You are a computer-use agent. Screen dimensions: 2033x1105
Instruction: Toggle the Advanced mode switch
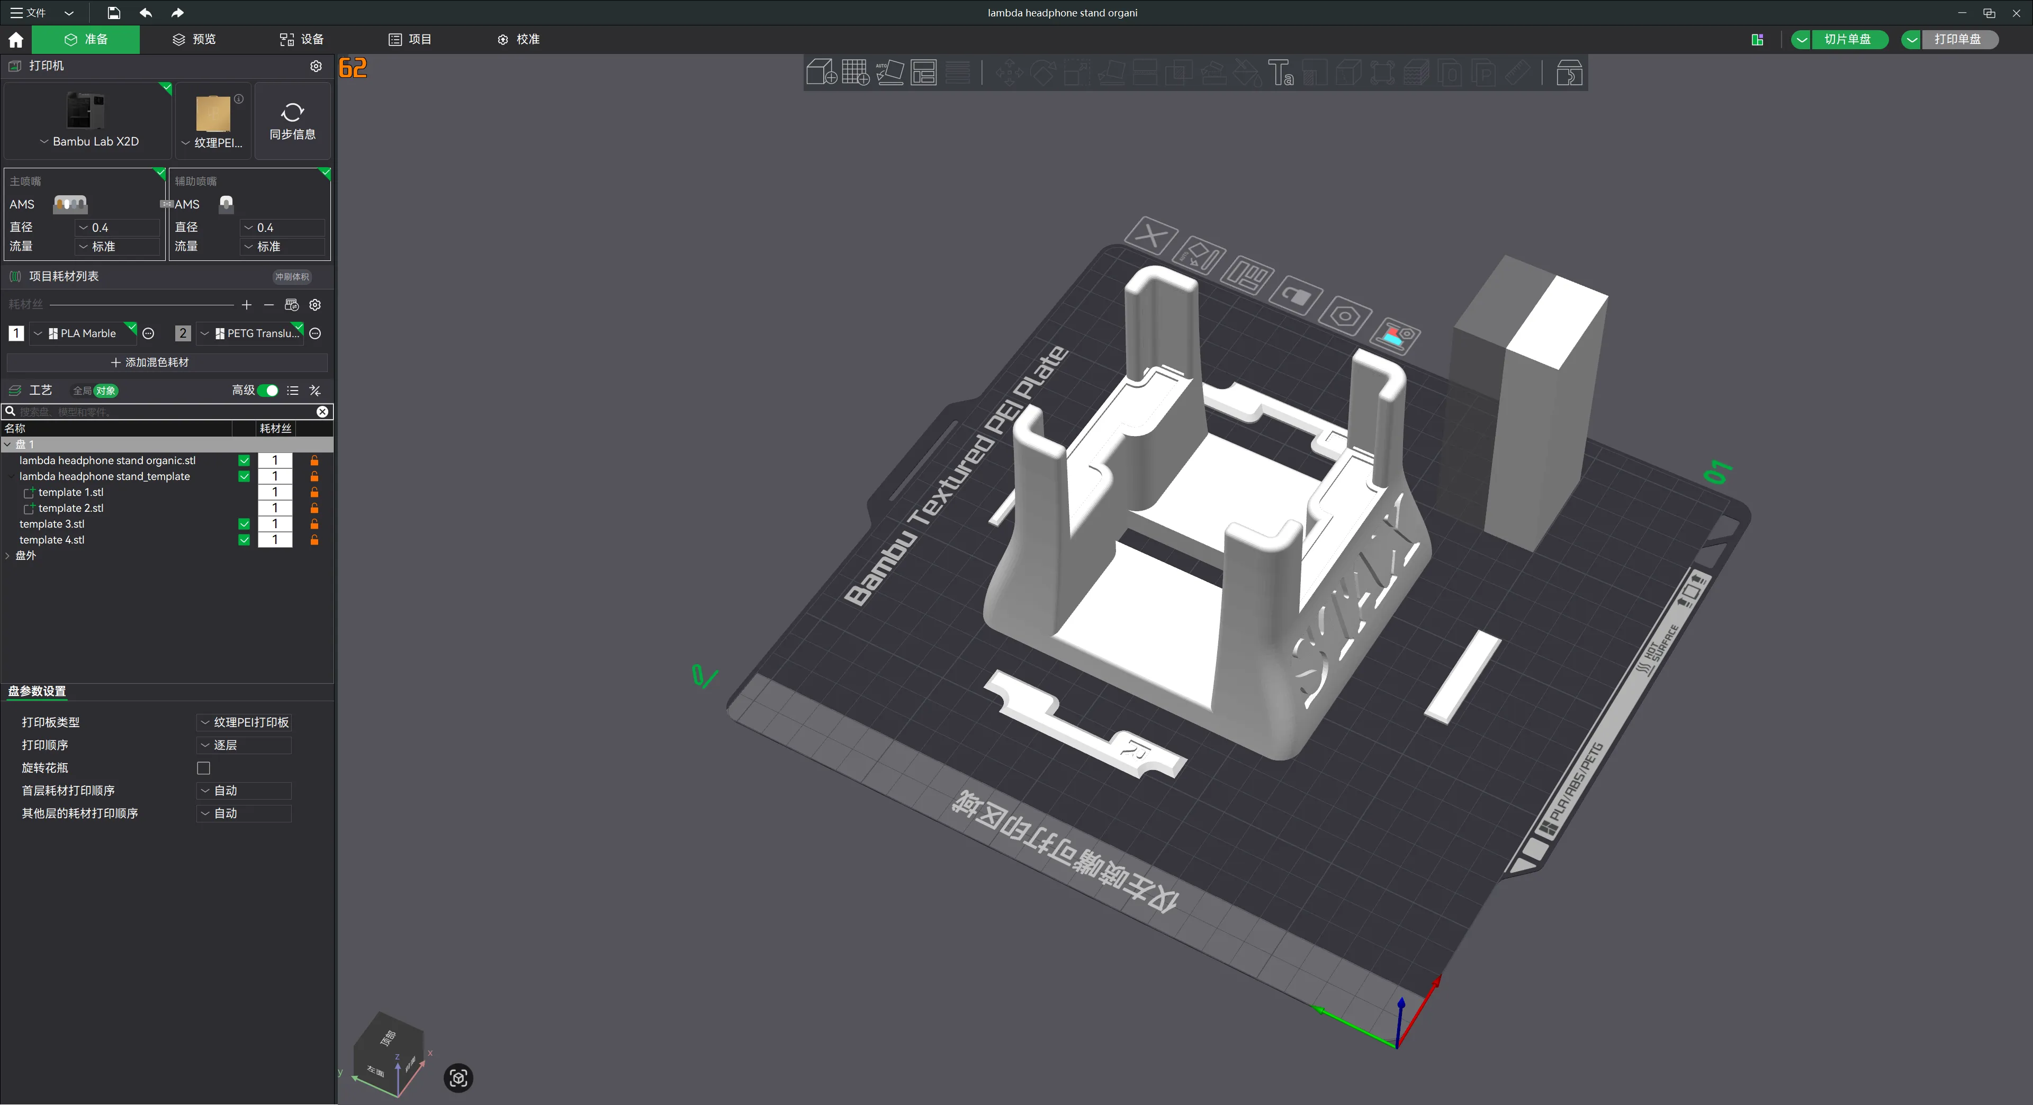(x=267, y=391)
